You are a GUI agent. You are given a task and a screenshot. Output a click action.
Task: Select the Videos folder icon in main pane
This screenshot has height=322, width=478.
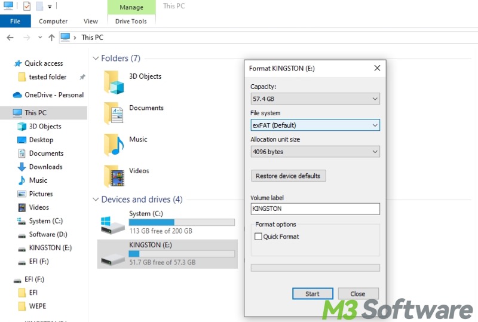click(114, 176)
